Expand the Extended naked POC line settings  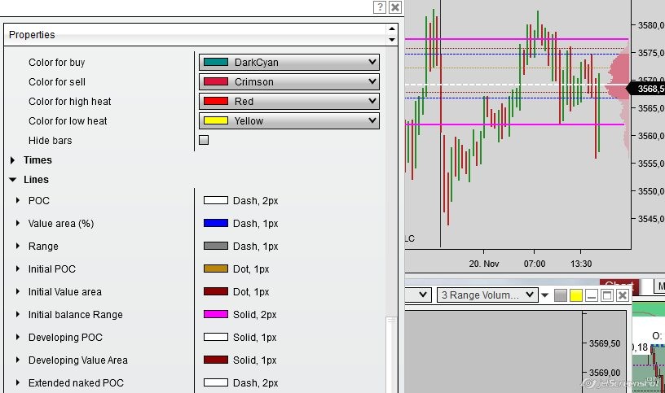17,383
